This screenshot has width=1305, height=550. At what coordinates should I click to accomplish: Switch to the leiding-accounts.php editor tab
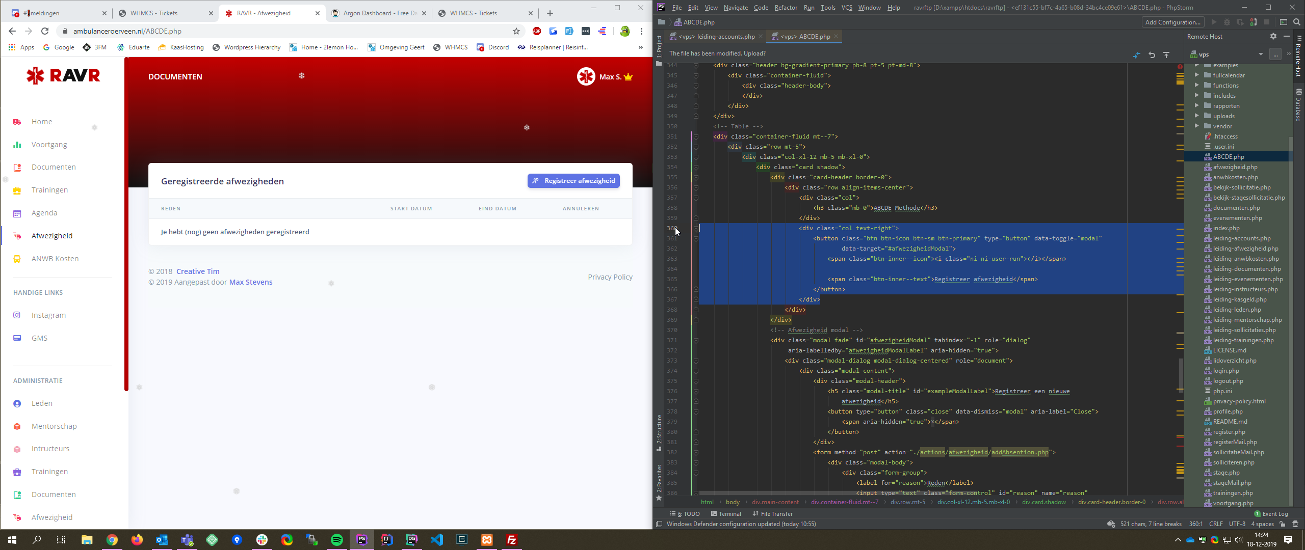click(716, 36)
